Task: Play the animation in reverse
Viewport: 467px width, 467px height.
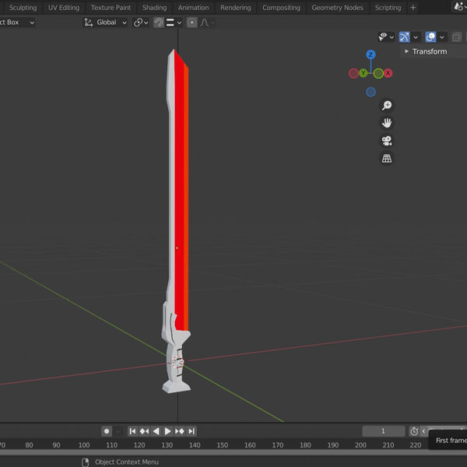Action: [156, 431]
